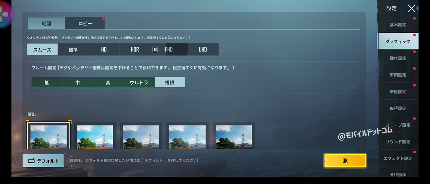The image size is (430, 184).
Task: Switch to the ロビー tab
Action: [x=85, y=23]
